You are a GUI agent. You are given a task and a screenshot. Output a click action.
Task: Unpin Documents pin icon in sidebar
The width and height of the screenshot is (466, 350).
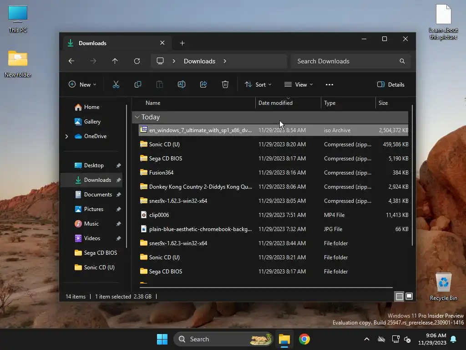click(119, 195)
